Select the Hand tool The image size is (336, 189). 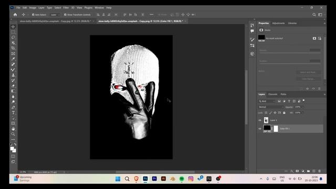(13, 129)
